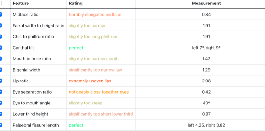
Task: Select the 43° measurement value
Action: [x=206, y=103]
